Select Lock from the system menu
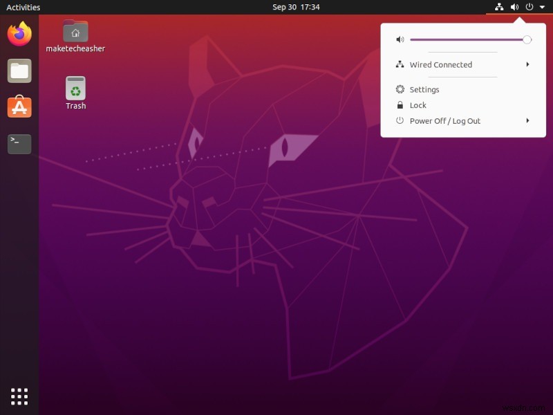Screen dimensions: 553x415 (x=418, y=105)
